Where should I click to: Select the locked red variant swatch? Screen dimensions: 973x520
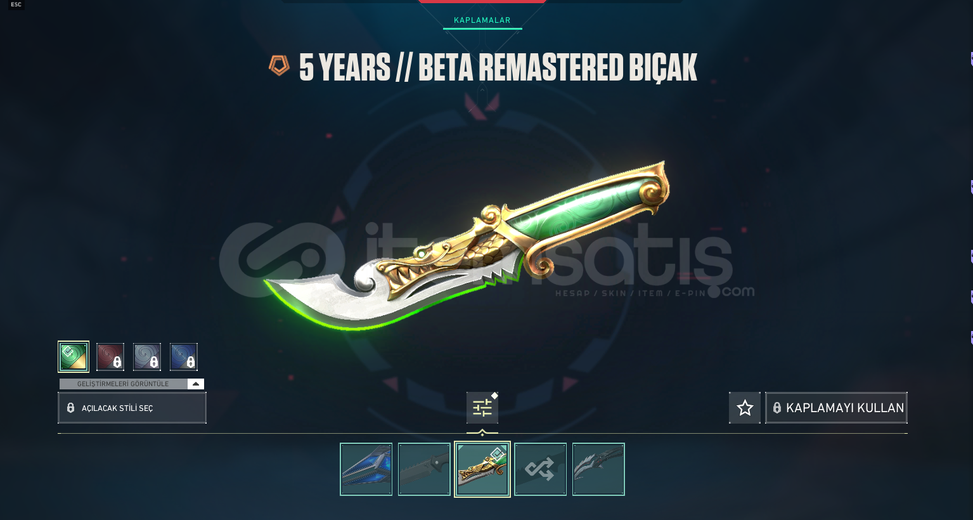tap(110, 356)
